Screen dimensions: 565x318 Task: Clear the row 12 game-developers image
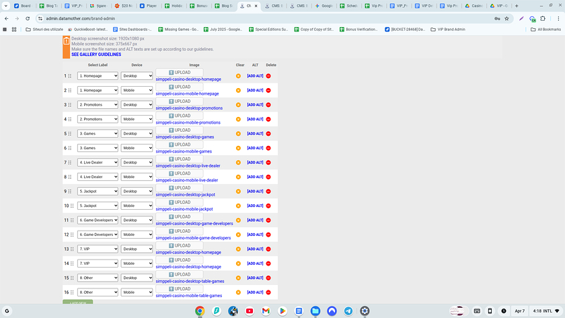coord(238,235)
